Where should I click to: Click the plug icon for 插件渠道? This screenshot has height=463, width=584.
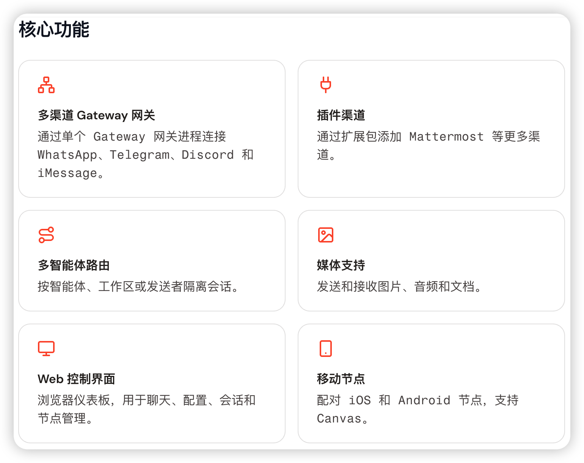point(325,85)
